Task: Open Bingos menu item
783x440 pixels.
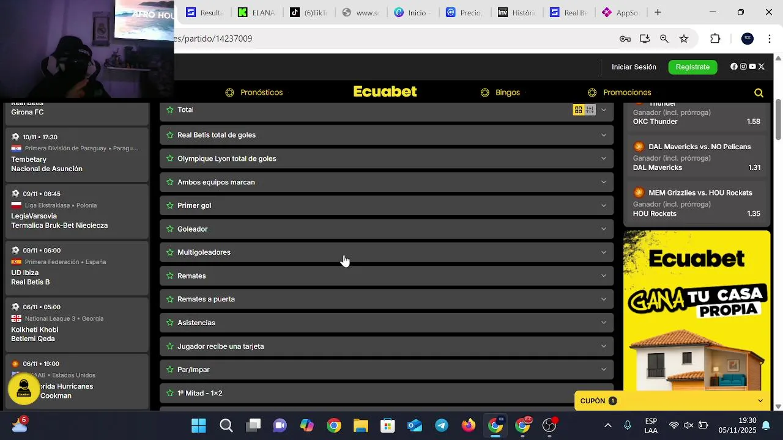Action: (500, 92)
